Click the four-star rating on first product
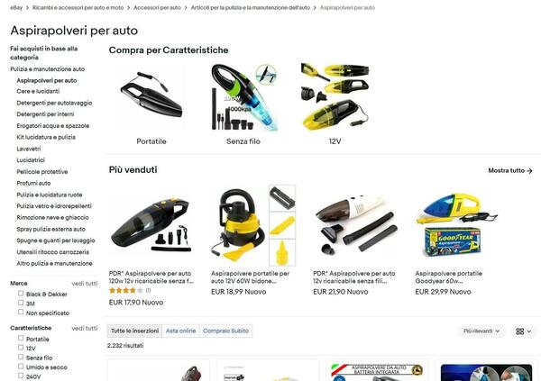This screenshot has height=381, width=541. tap(125, 291)
